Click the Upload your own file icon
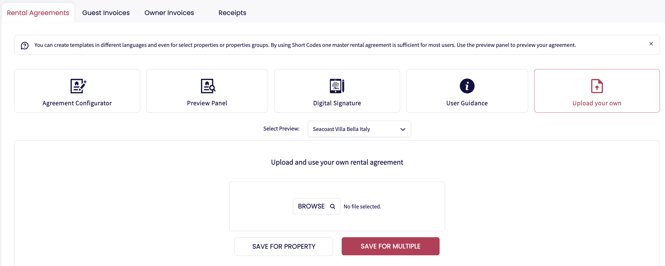Viewport: 665px width, 266px height. [x=597, y=86]
